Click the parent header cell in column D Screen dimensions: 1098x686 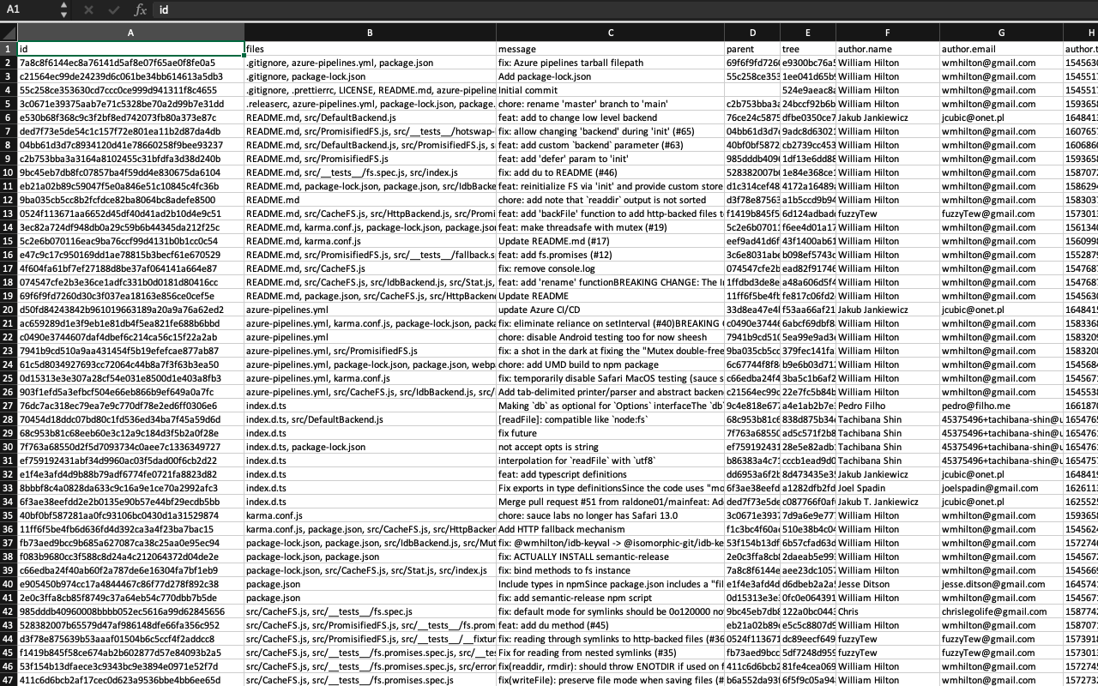752,49
